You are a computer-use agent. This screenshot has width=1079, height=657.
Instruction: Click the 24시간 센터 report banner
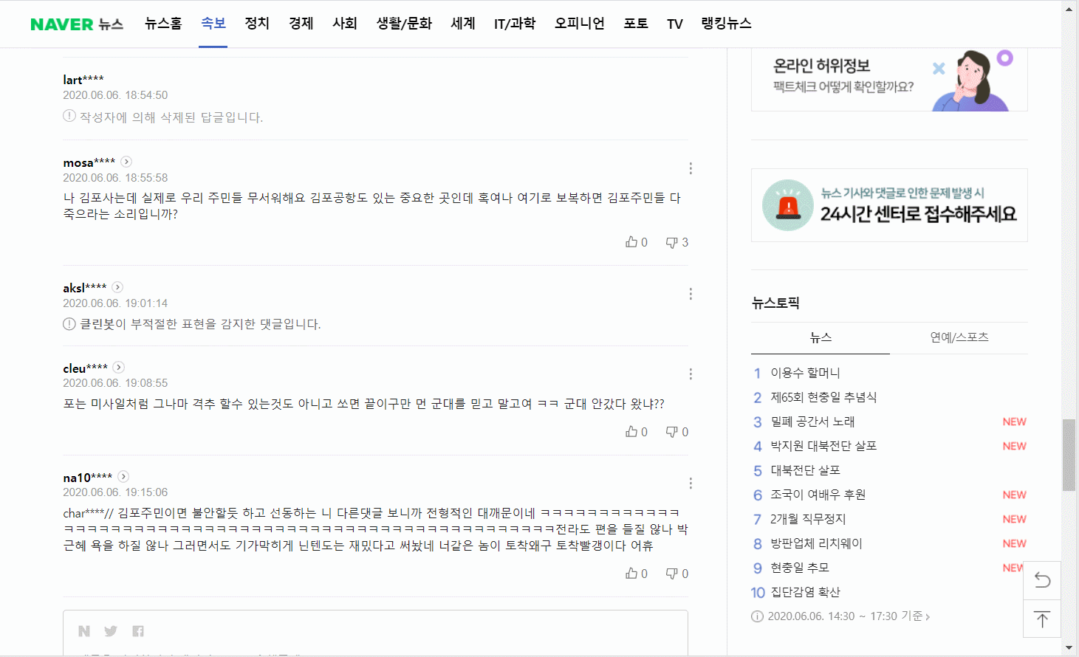pos(889,205)
